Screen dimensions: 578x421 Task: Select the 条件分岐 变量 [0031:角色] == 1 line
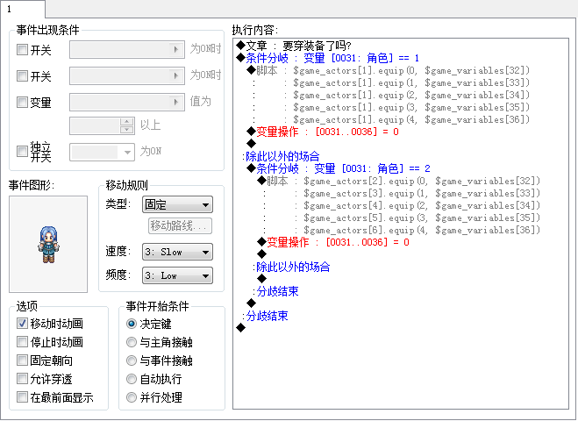pyautogui.click(x=327, y=58)
